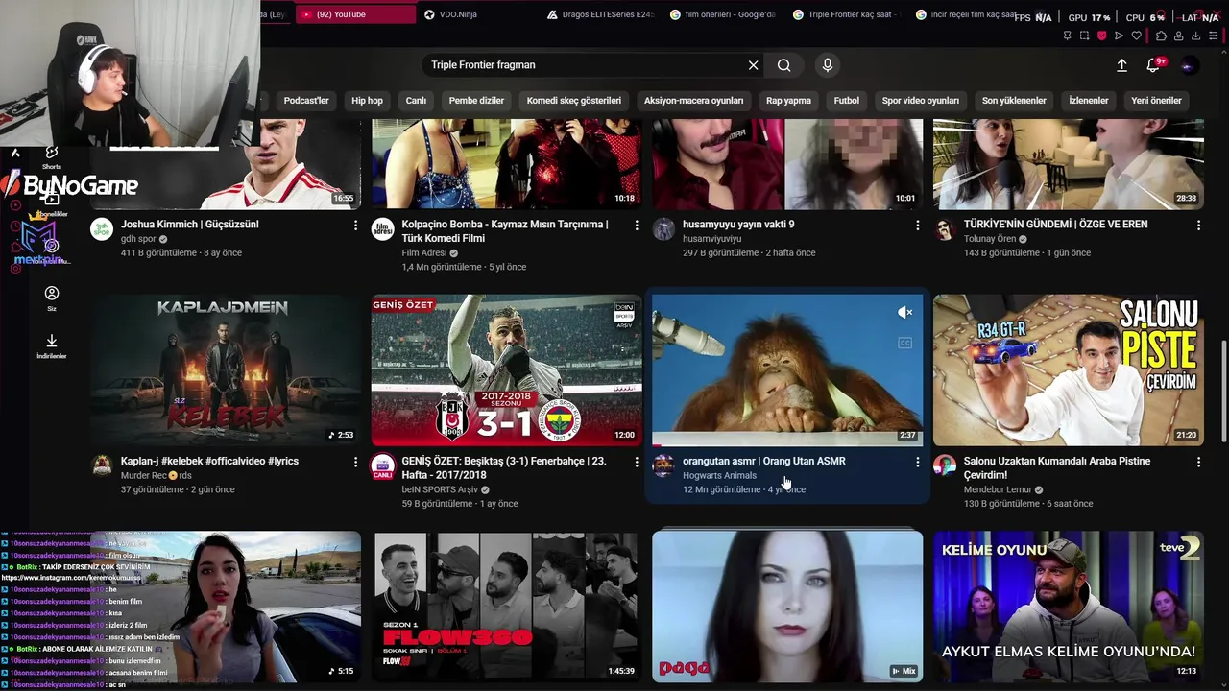1229x691 pixels.
Task: Open the Tolunay Ören channel avatar
Action: (x=945, y=229)
